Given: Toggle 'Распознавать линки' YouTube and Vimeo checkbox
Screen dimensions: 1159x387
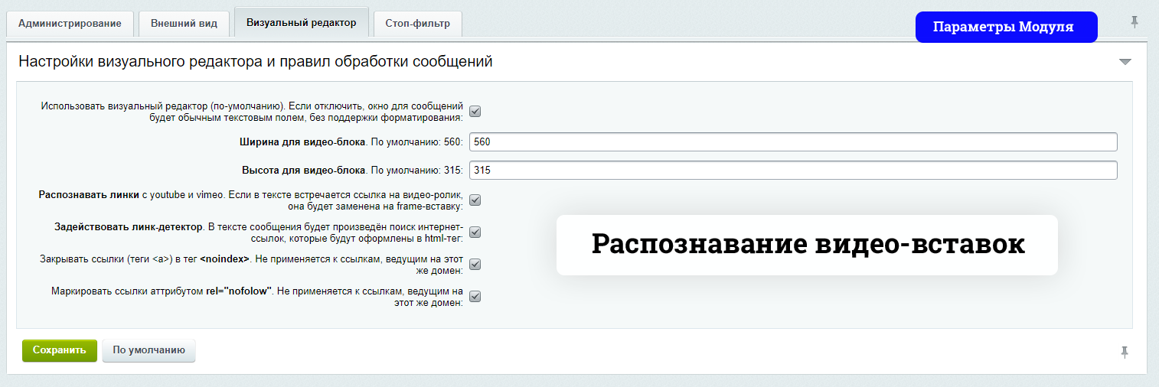Looking at the screenshot, I should (x=475, y=200).
